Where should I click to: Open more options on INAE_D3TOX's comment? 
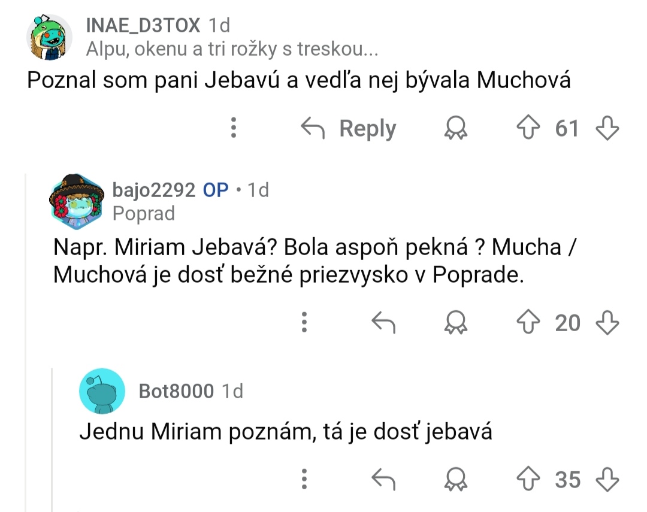[x=234, y=128]
